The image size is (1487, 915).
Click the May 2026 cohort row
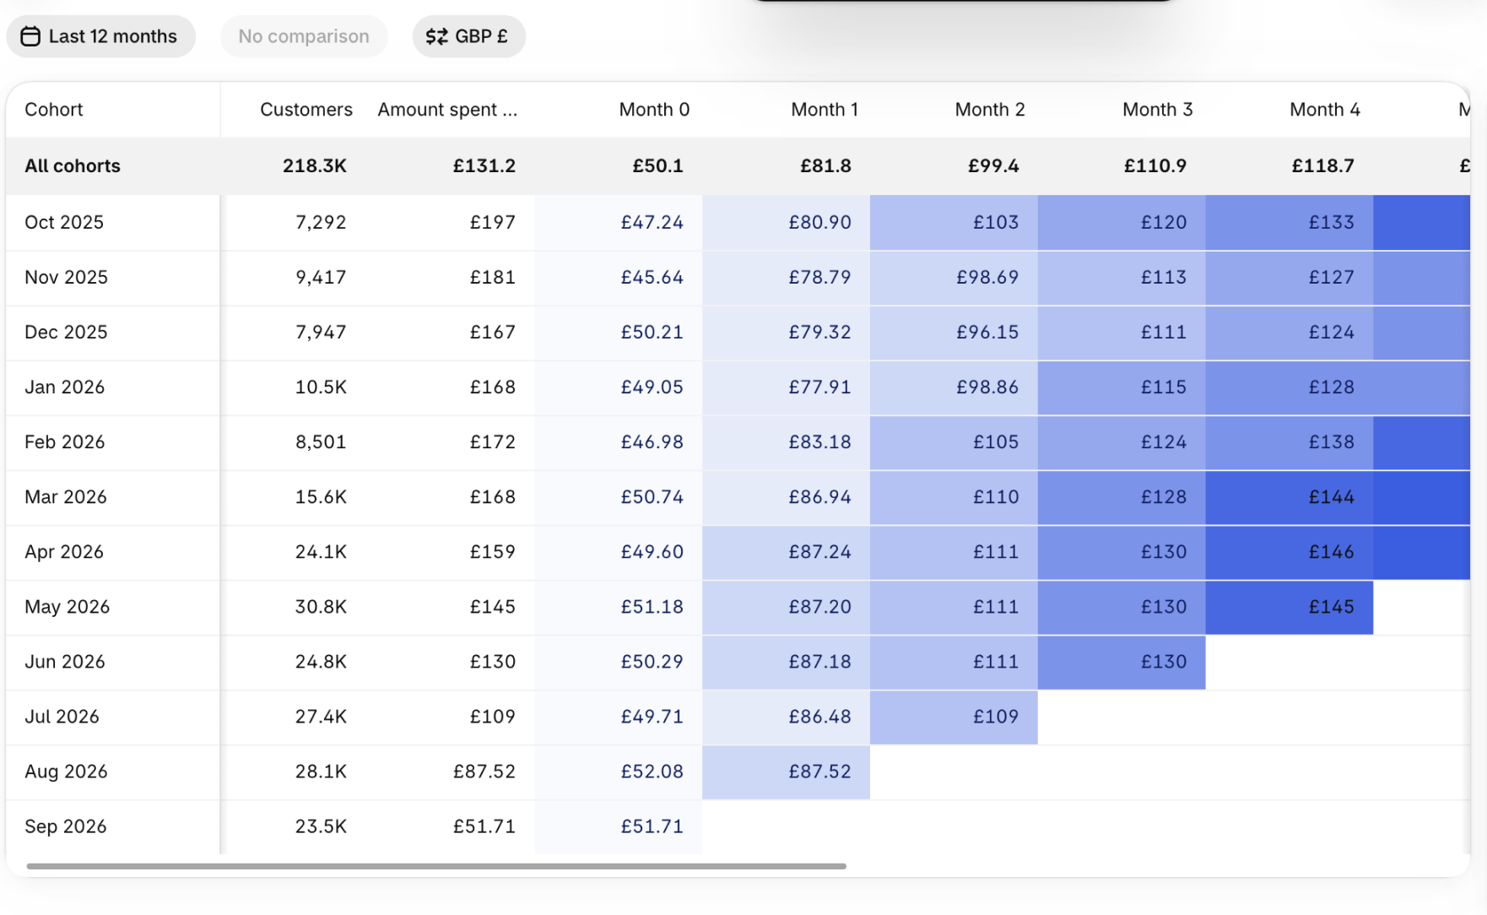point(738,607)
